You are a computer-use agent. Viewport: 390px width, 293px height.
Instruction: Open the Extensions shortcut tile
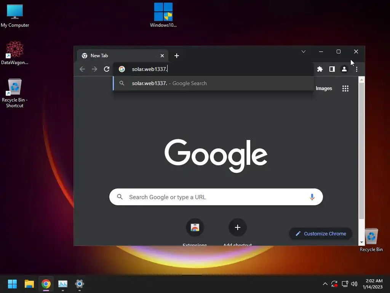(x=195, y=227)
